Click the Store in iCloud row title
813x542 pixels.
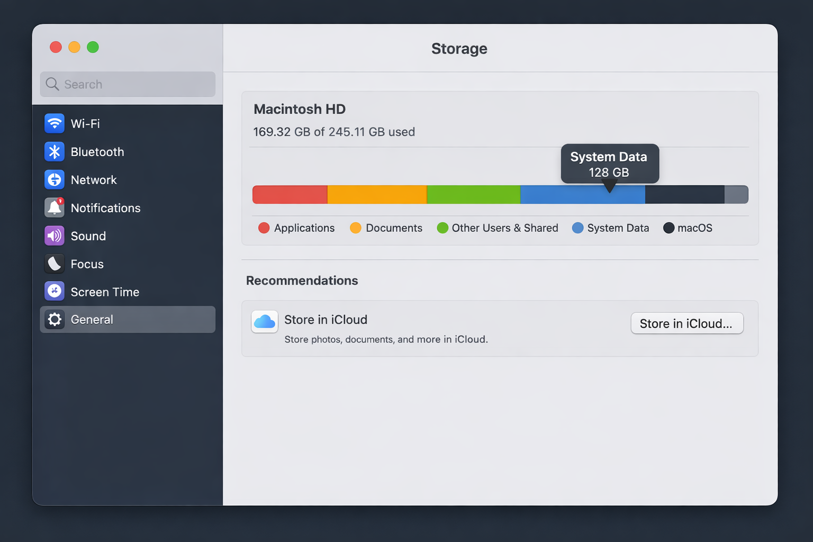pyautogui.click(x=326, y=320)
